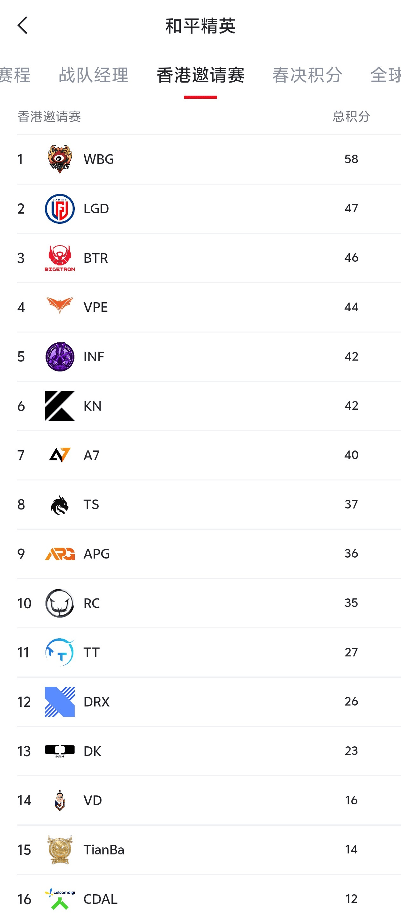Viewport: 401px width, 922px height.
Task: Tap the INF purple team logo
Action: pos(60,356)
